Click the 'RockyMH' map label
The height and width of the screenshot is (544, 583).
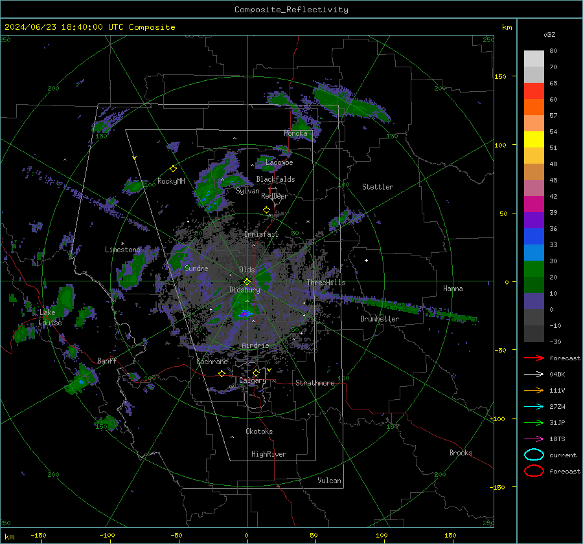tap(171, 181)
